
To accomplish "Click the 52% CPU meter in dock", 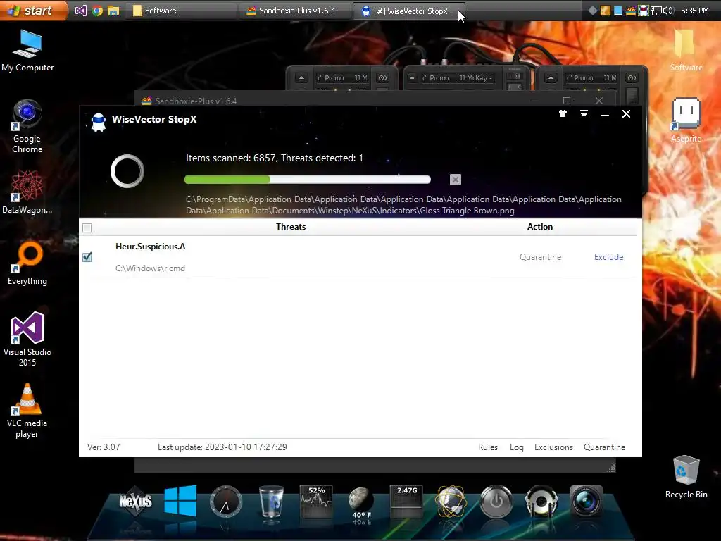I will (316, 502).
